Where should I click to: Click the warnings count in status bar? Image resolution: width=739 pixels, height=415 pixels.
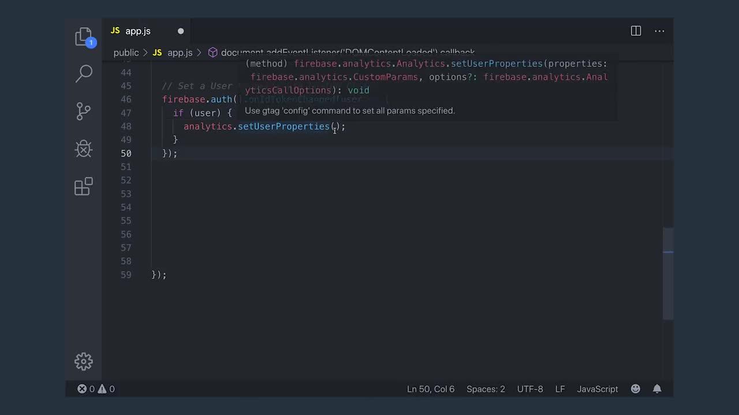pos(106,389)
